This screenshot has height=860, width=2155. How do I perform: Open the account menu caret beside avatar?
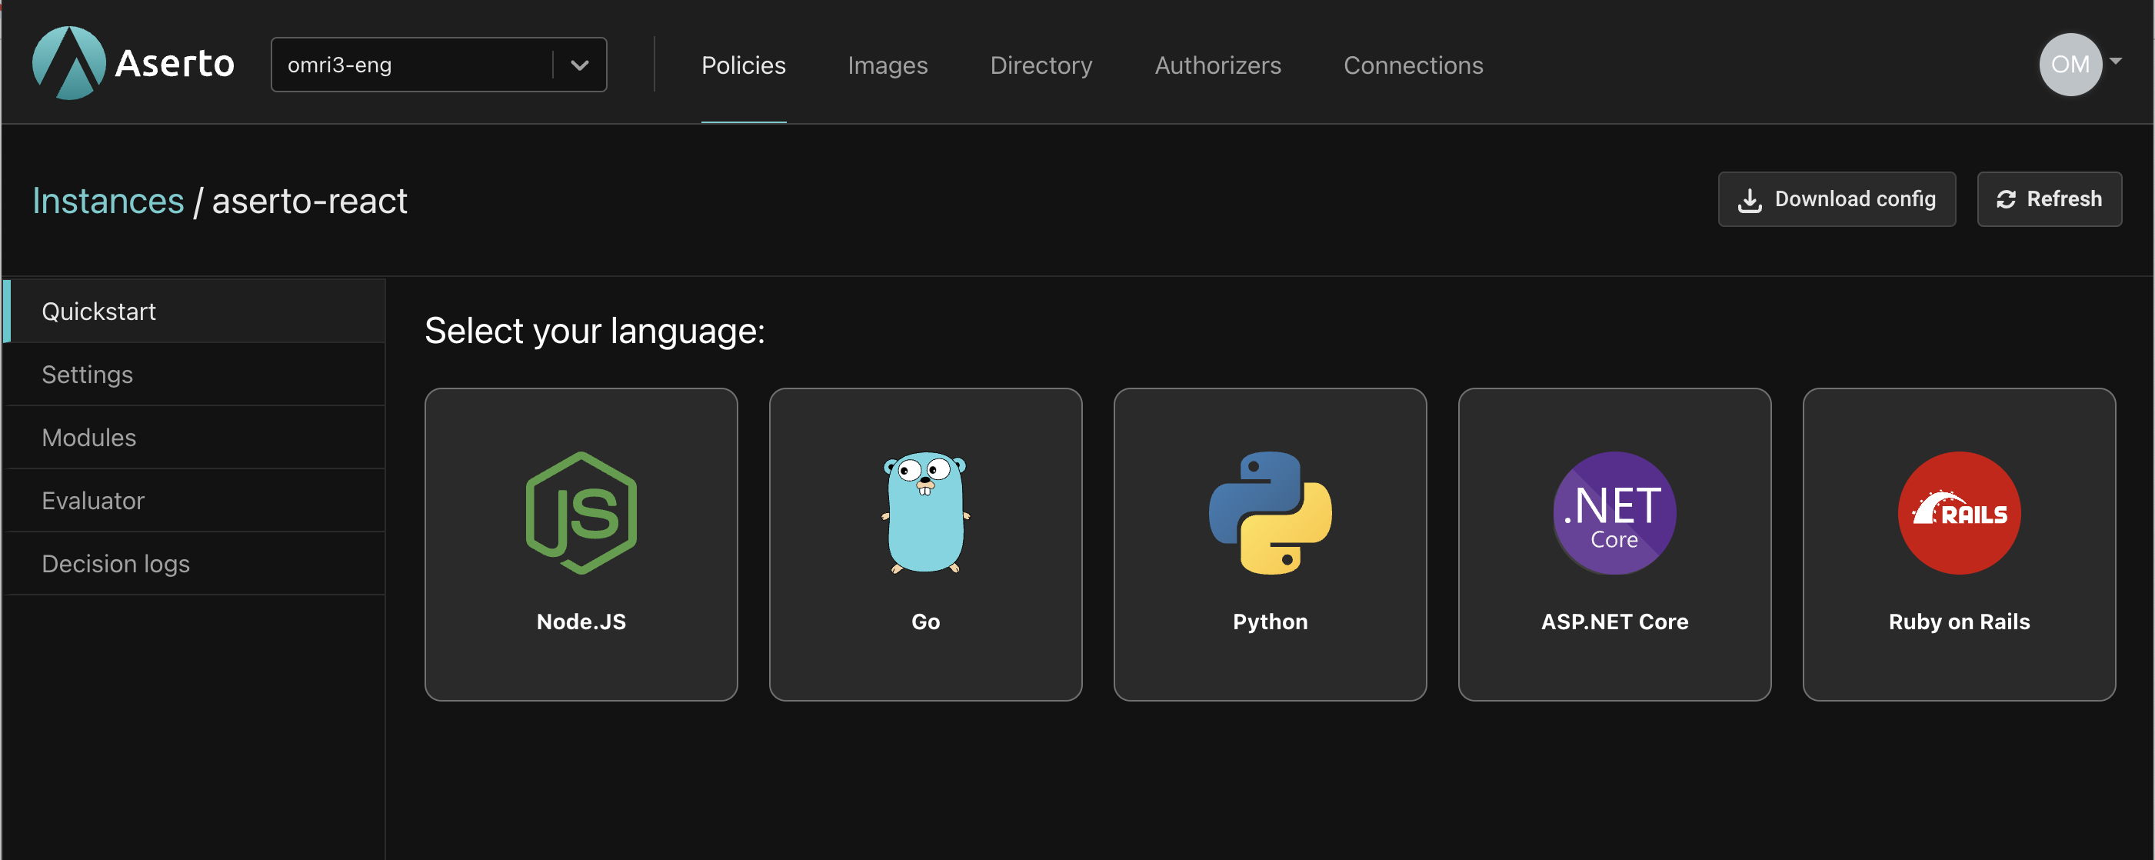click(x=2117, y=61)
